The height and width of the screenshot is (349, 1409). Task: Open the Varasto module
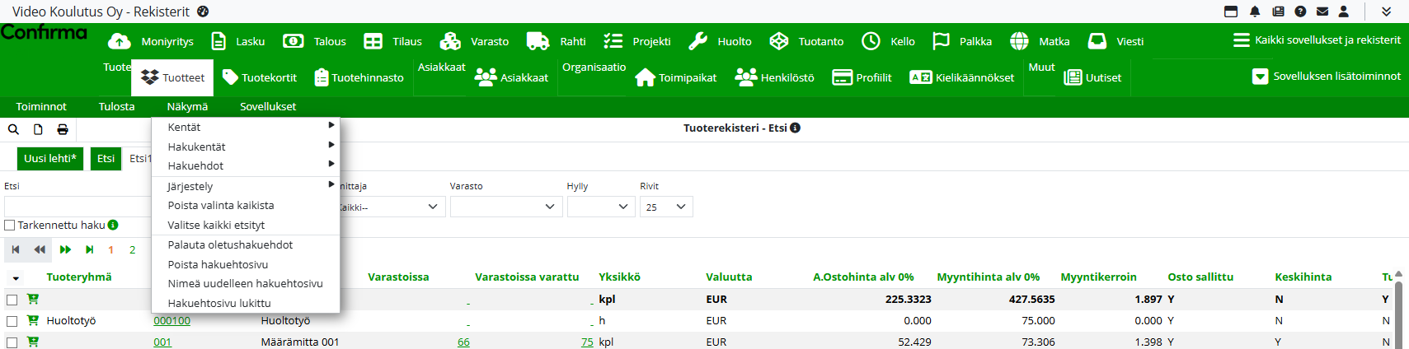pos(474,41)
